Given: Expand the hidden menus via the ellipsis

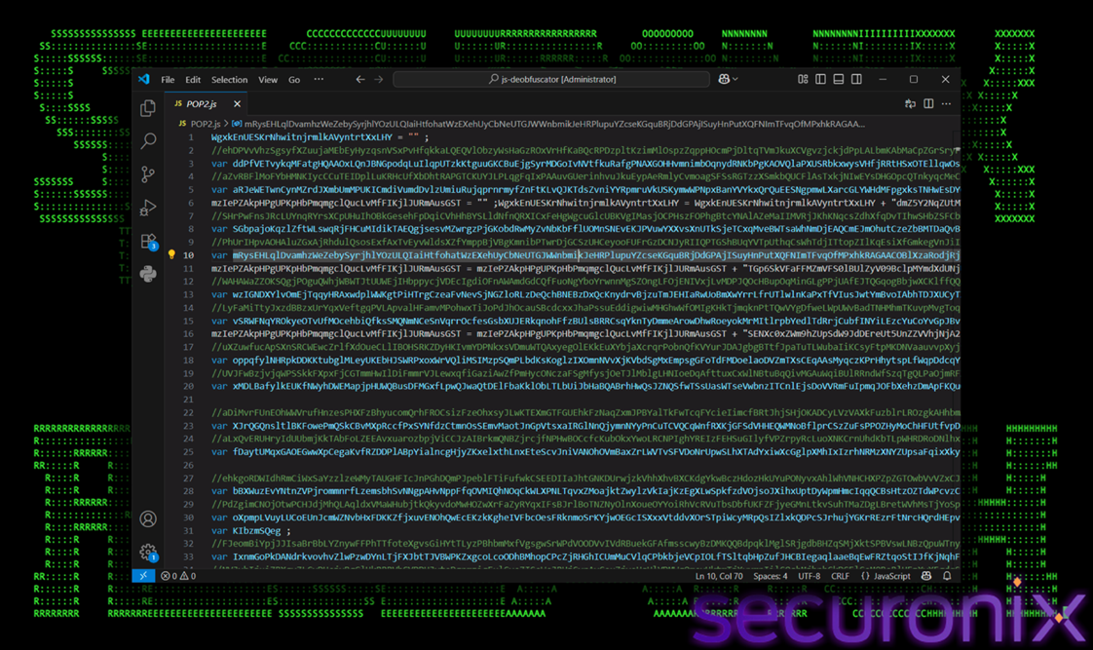Looking at the screenshot, I should [319, 80].
